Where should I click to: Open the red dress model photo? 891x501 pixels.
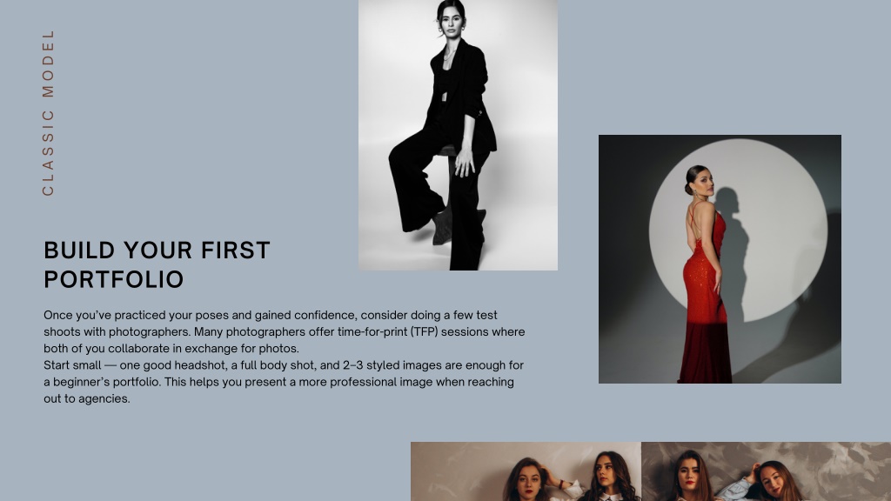[720, 259]
